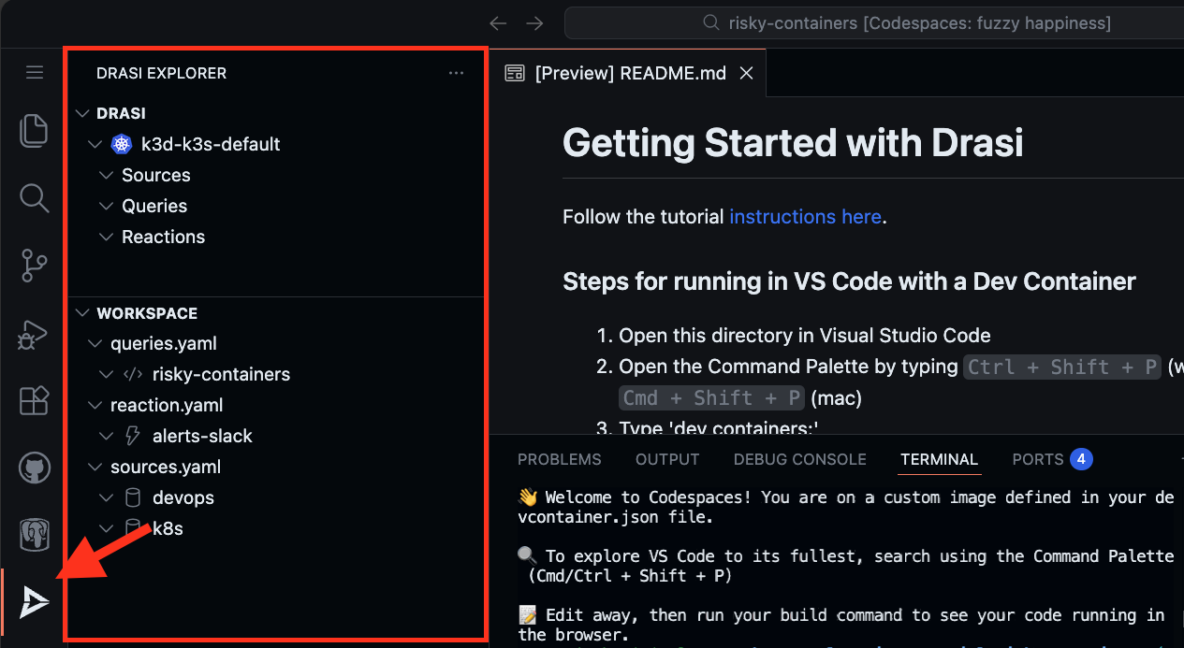Viewport: 1184px width, 648px height.
Task: Open the hamburger application menu
Action: (x=35, y=73)
